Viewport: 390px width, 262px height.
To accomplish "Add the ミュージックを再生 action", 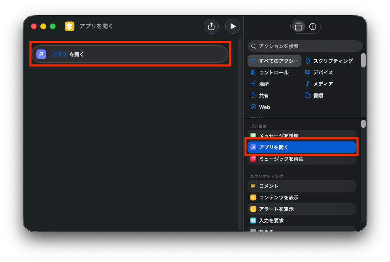I will pos(301,159).
